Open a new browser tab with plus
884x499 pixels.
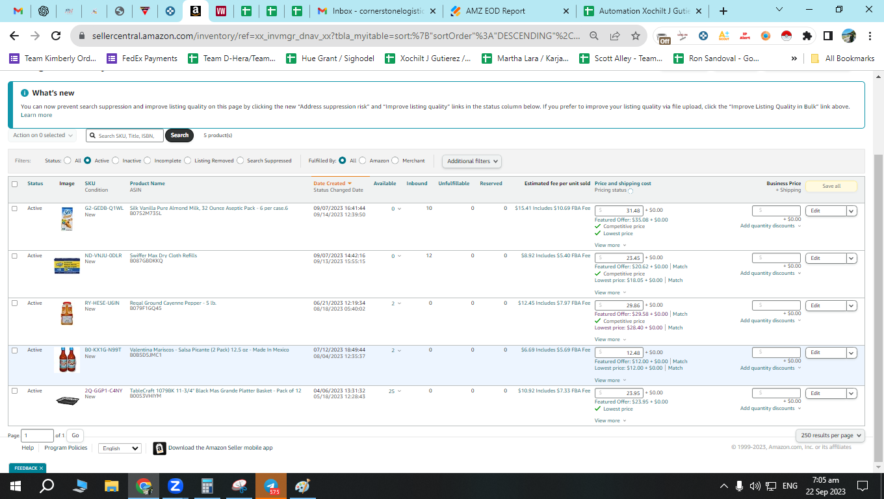723,11
